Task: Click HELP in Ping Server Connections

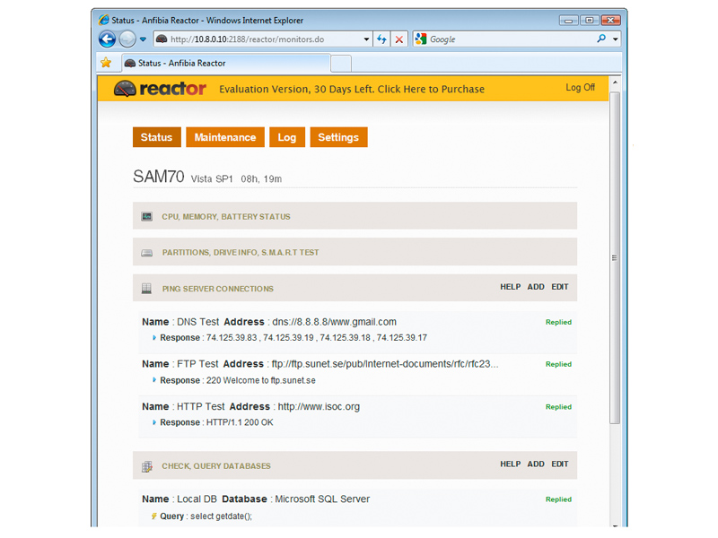Action: [510, 287]
